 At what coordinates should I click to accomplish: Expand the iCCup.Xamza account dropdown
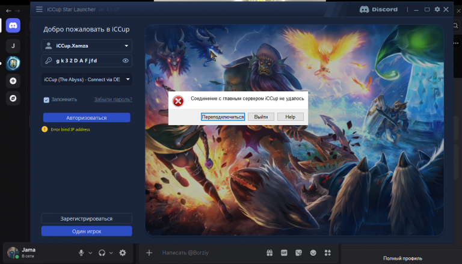point(126,46)
